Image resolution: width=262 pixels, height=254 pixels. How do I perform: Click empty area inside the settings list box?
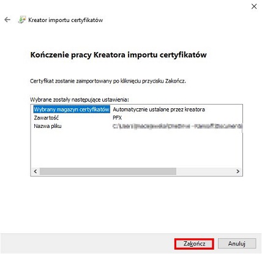coord(137,149)
